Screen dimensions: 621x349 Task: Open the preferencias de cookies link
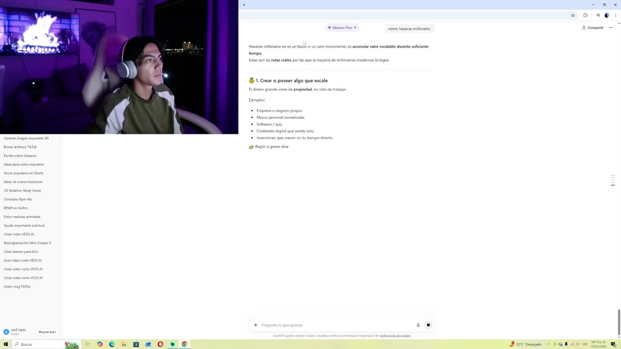395,335
